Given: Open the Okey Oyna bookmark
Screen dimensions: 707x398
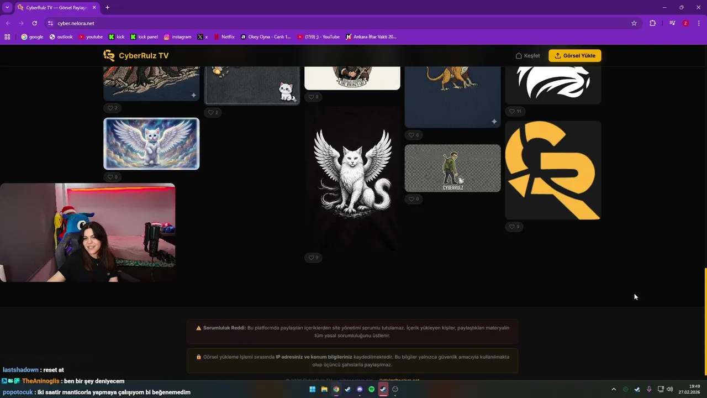Looking at the screenshot, I should pyautogui.click(x=266, y=37).
